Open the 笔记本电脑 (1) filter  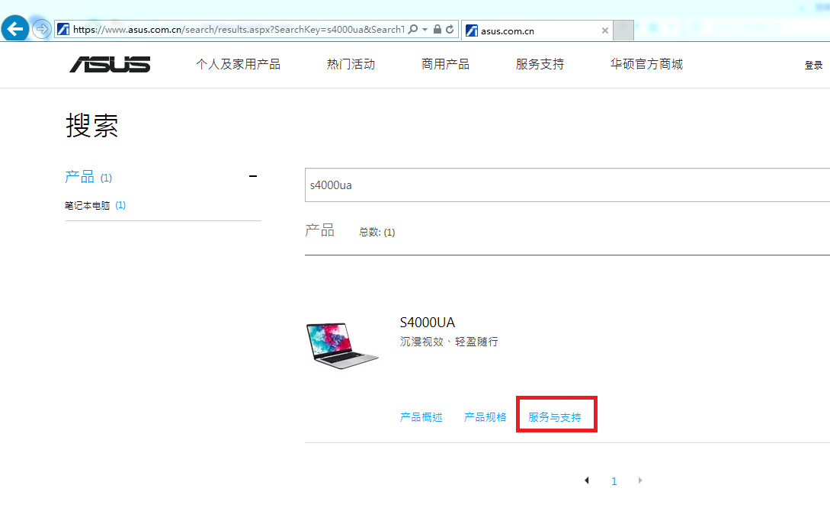coord(96,204)
